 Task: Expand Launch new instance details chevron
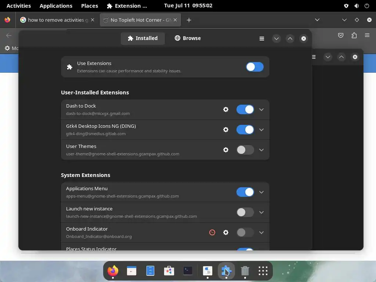click(x=261, y=212)
